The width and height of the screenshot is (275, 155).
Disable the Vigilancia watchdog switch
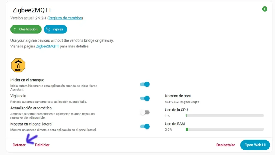(x=144, y=98)
